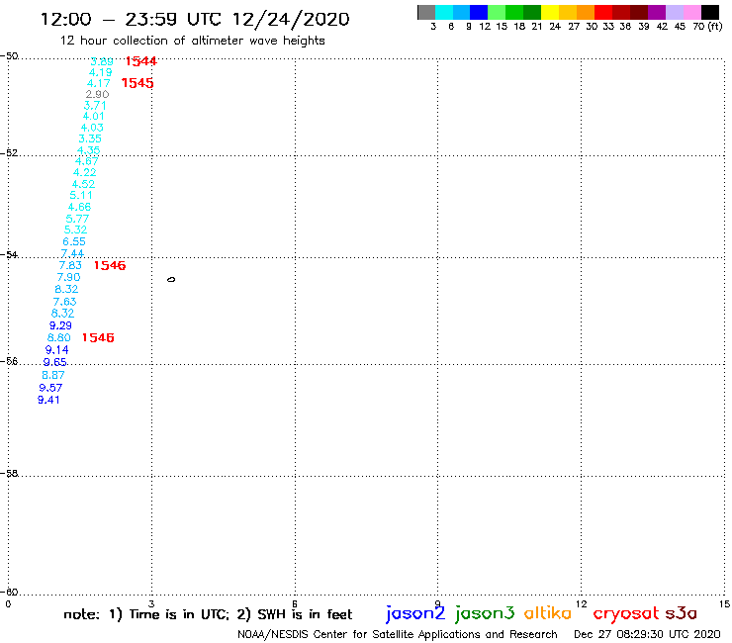Click the 12 longitude axis label
The height and width of the screenshot is (643, 732).
pos(582,604)
